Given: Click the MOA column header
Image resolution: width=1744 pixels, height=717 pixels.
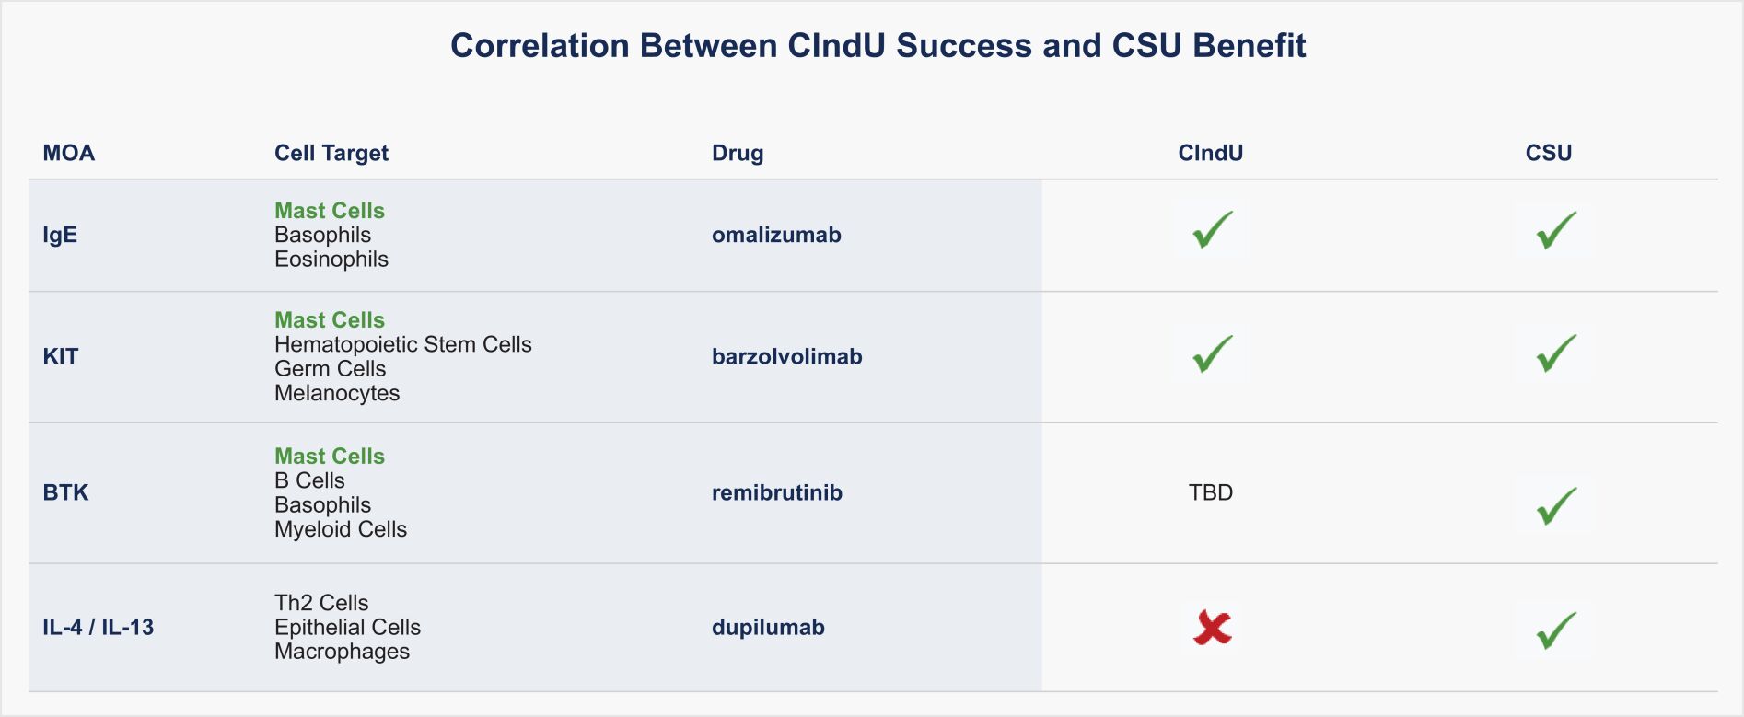Looking at the screenshot, I should click(x=69, y=153).
